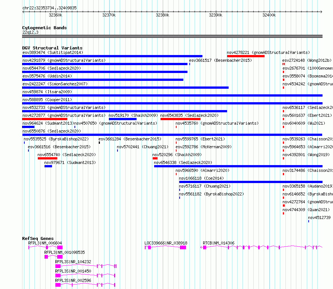Click the nsv6536117 Sedlazeck variant label
Screen dimensions: 333x289
click(x=308, y=107)
